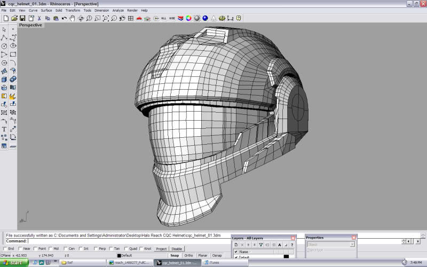Screen dimensions: 427x267
Task: Open the Curve menu
Action: coord(33,10)
